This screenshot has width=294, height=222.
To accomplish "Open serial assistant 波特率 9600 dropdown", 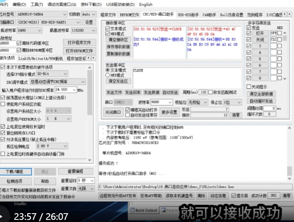I will point(161,102).
